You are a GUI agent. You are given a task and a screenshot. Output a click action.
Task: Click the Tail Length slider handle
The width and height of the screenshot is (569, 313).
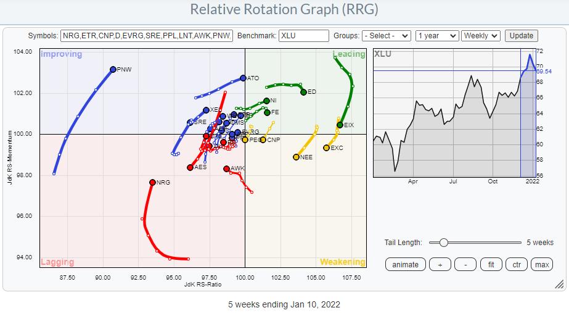[x=443, y=243]
